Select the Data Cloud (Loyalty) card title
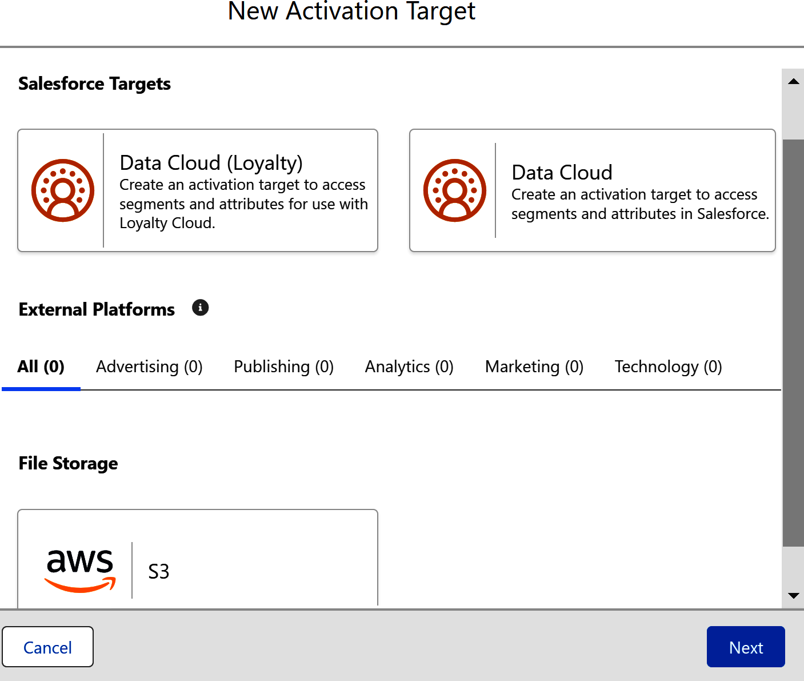The image size is (804, 681). 211,163
